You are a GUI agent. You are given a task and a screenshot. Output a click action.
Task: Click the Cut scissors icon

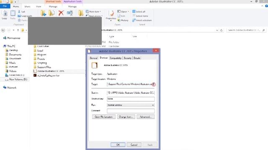tap(19, 12)
